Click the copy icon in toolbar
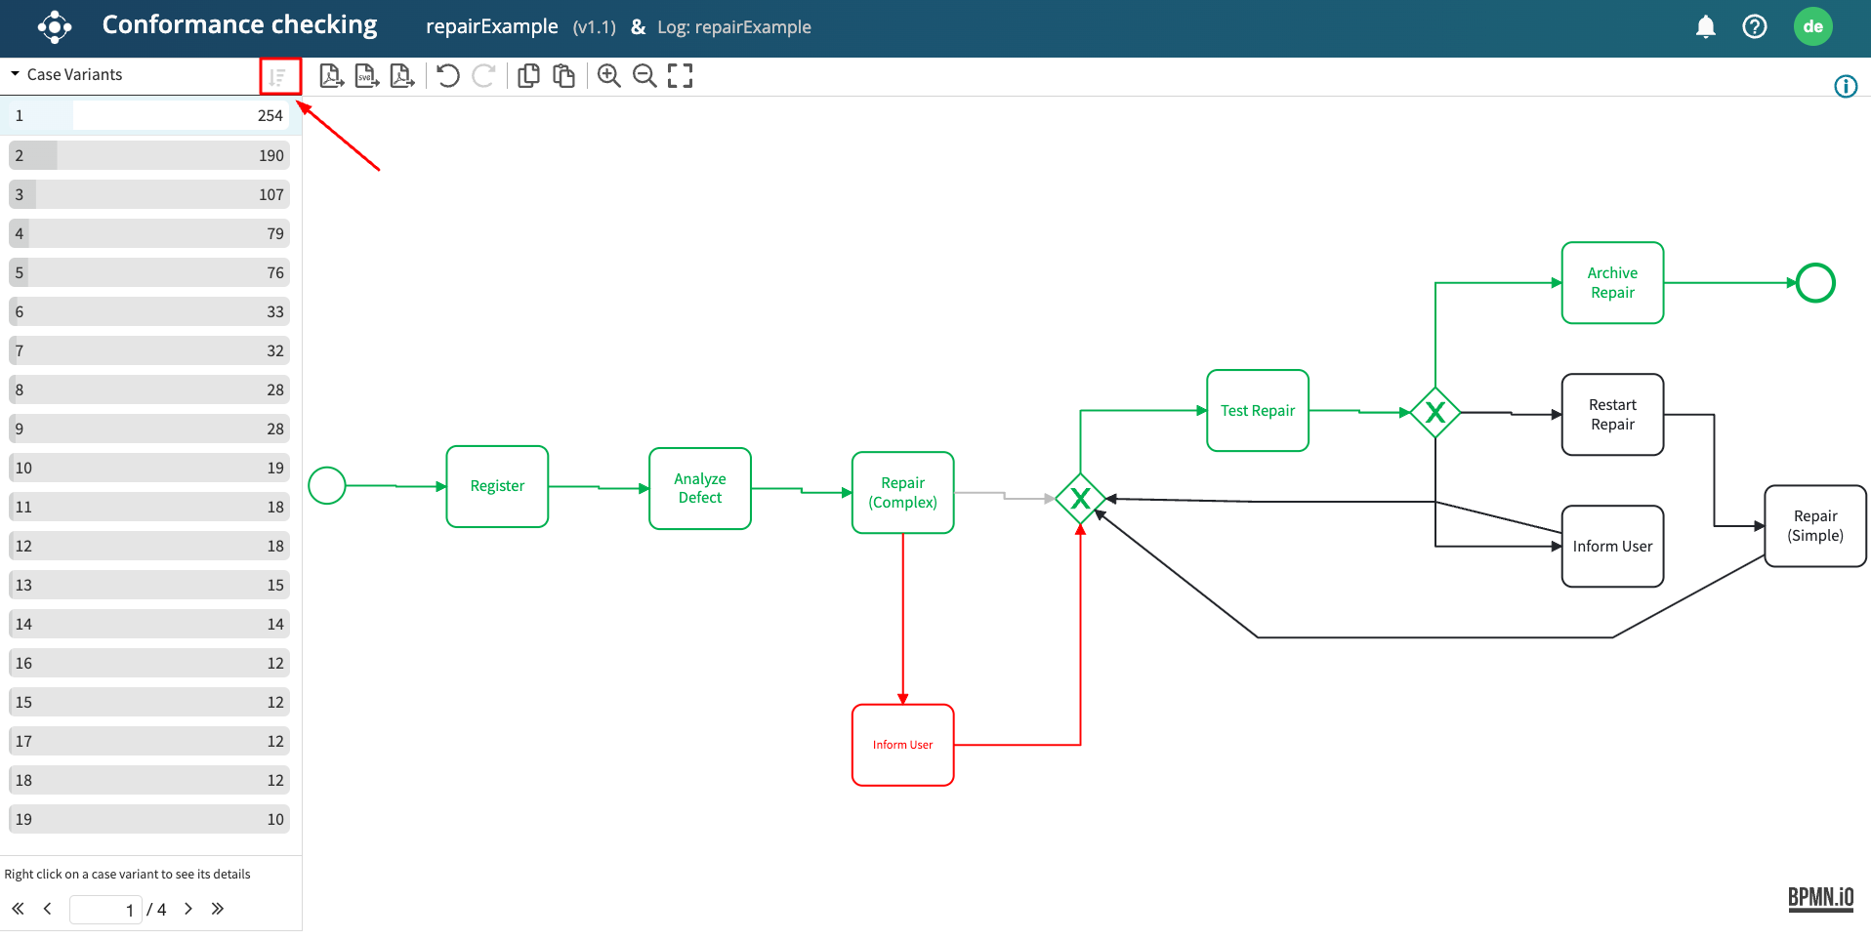 (528, 76)
